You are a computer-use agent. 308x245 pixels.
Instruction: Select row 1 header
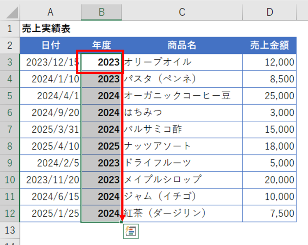pos(10,28)
